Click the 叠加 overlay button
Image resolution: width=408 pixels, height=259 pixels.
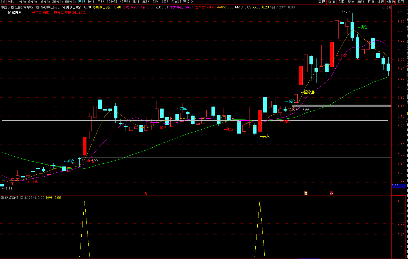pos(331,2)
